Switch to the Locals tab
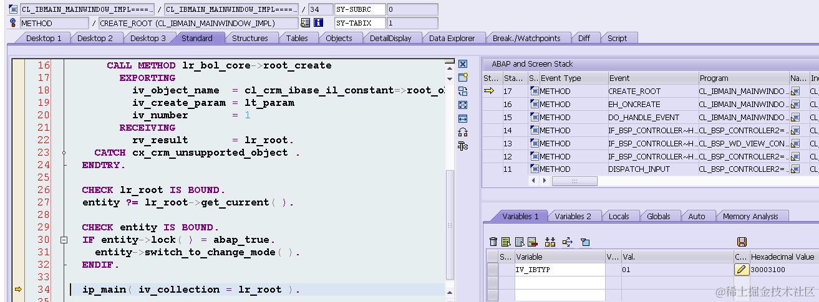This screenshot has height=302, width=819. click(619, 216)
